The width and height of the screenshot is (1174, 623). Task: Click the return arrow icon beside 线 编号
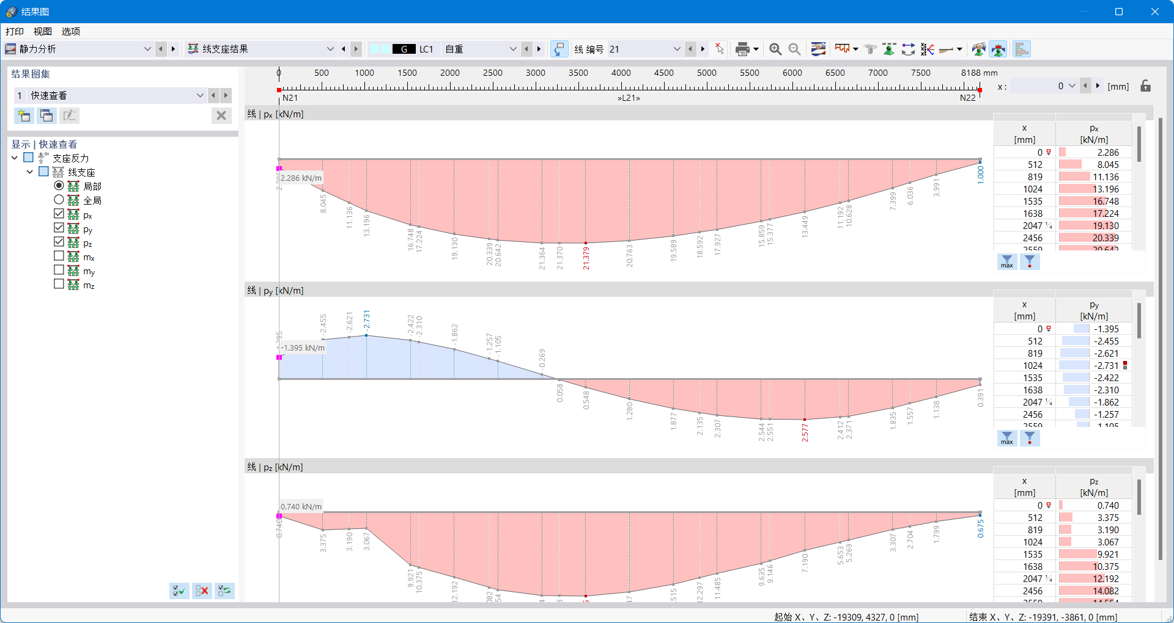559,49
